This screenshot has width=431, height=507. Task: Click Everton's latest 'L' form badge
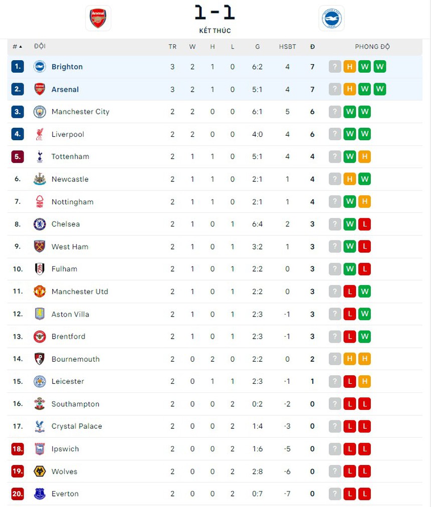(365, 494)
